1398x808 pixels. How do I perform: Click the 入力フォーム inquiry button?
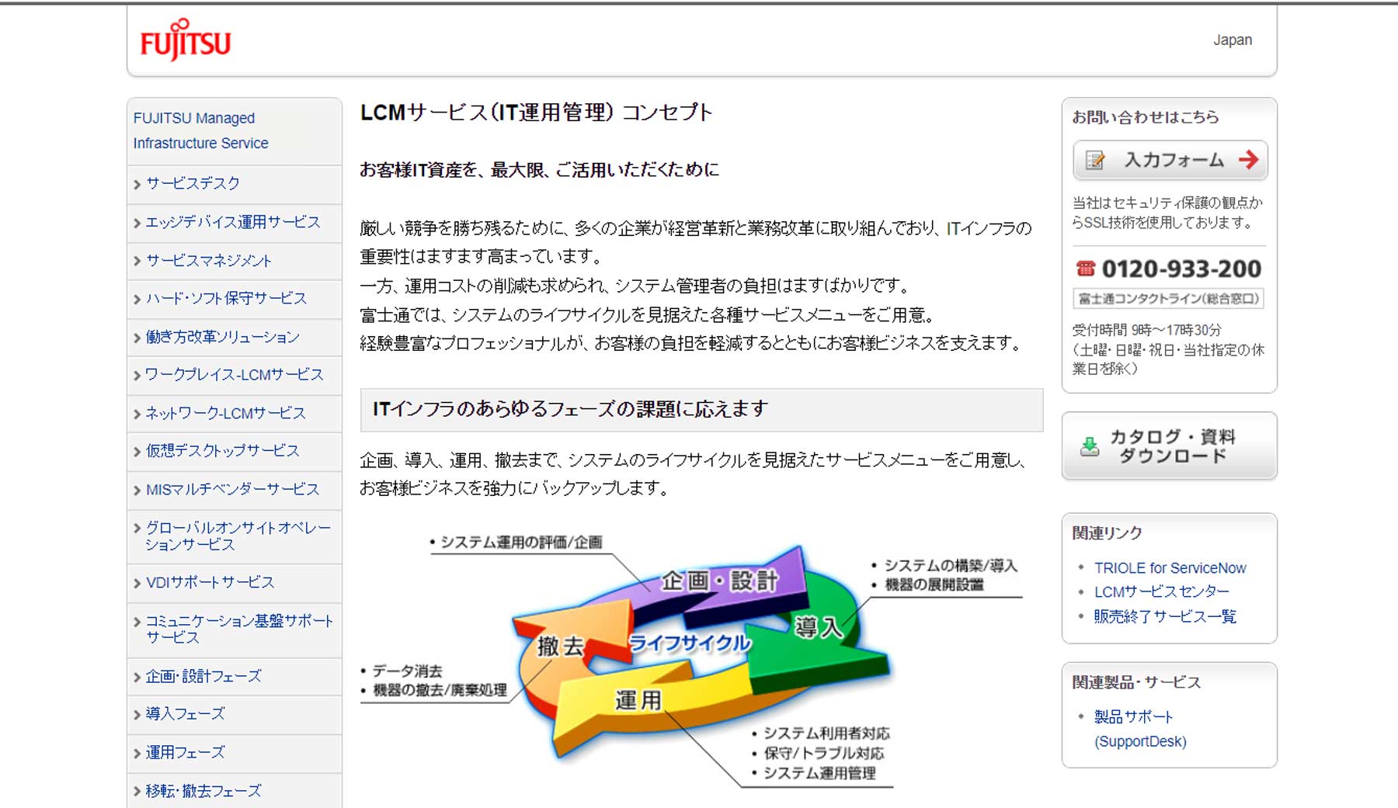tap(1170, 160)
